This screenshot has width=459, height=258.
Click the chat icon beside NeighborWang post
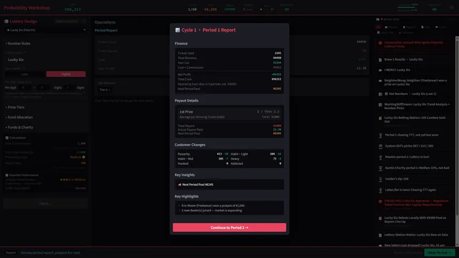tap(380, 80)
